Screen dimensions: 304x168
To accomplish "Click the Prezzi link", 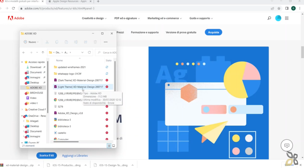I will (120, 32).
